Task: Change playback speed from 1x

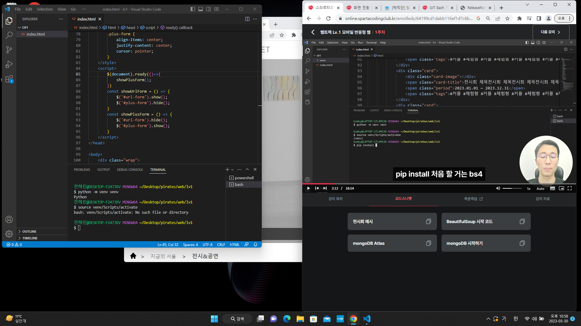Action: 529,189
